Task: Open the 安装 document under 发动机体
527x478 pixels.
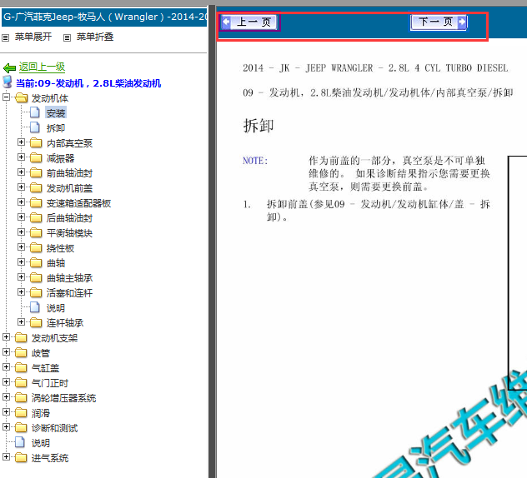Action: click(56, 113)
